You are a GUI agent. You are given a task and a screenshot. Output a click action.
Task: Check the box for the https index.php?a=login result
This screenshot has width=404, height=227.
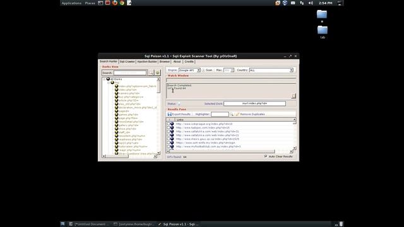(x=169, y=143)
